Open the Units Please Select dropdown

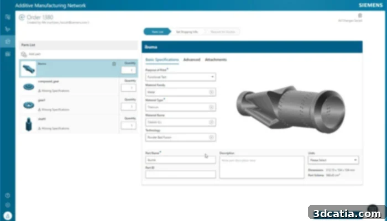tap(333, 160)
